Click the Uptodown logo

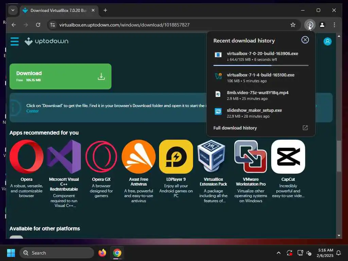pyautogui.click(x=46, y=41)
